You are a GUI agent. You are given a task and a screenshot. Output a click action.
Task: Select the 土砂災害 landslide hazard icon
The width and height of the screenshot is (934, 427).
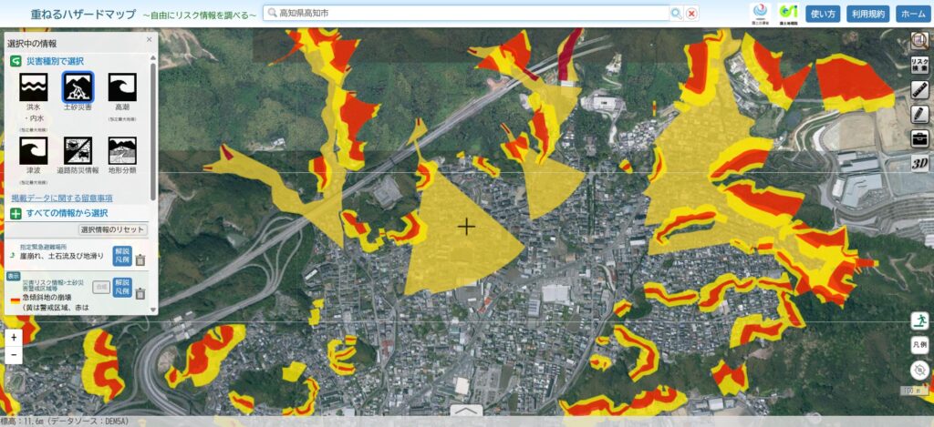(x=78, y=87)
